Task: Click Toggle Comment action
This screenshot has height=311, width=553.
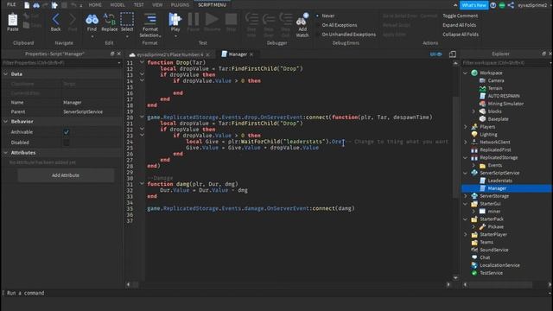Action: tap(461, 16)
